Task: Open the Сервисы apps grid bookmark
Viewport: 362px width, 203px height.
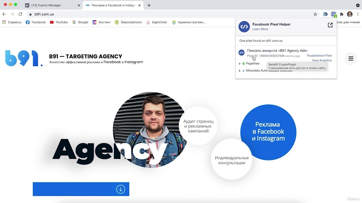Action: 12,22
